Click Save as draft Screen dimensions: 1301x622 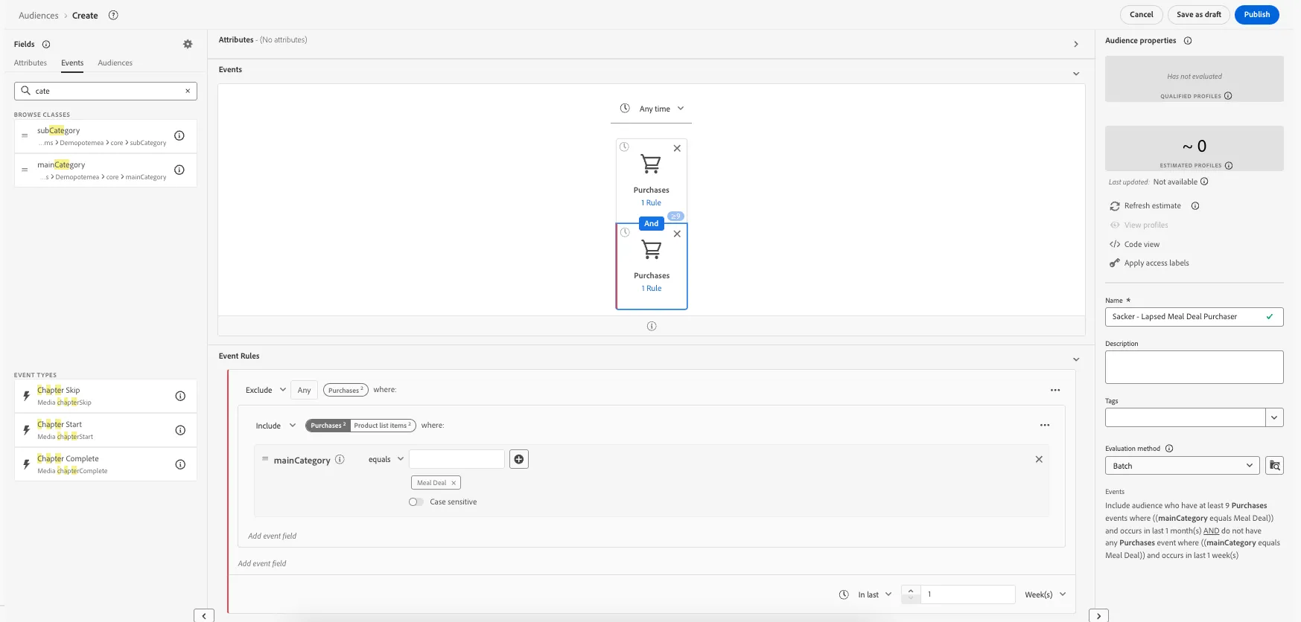[1199, 15]
